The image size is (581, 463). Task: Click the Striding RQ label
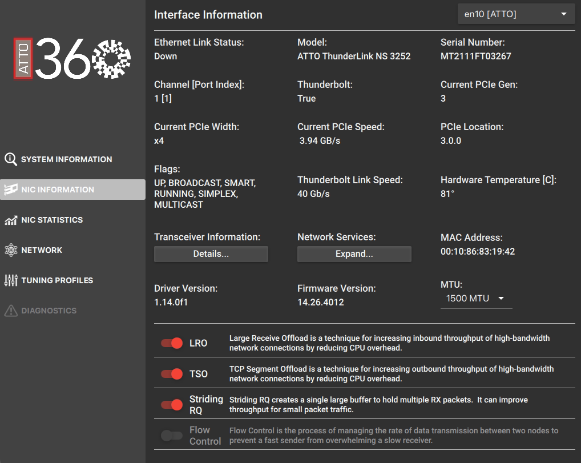click(206, 405)
